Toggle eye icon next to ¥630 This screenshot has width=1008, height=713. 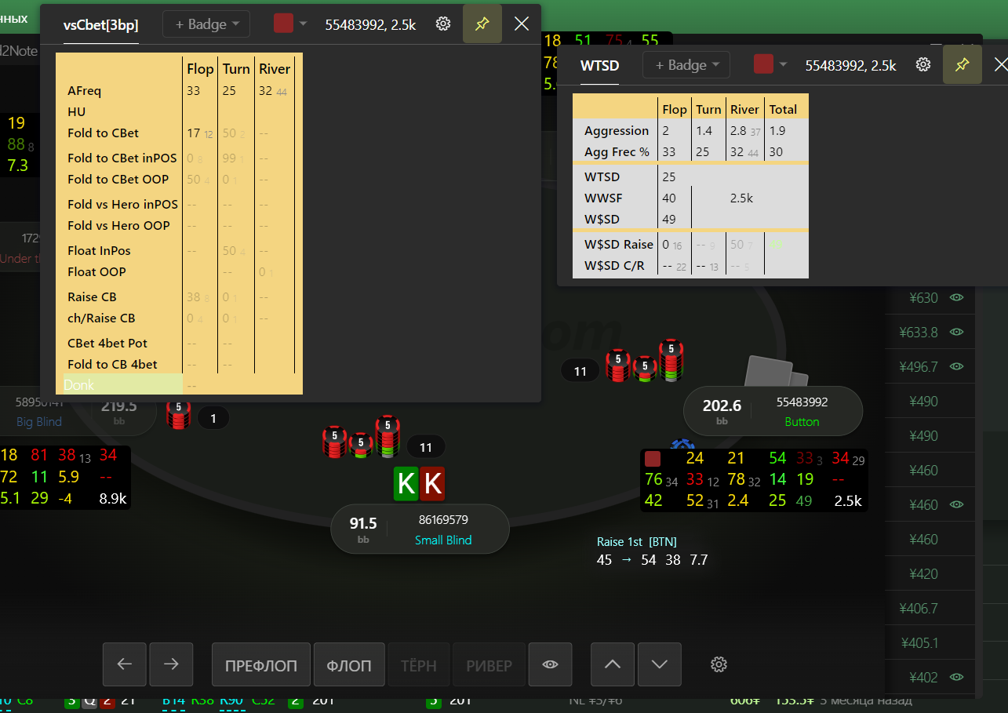pos(956,297)
